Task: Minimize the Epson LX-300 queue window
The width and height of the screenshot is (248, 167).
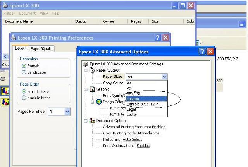Action: [x=175, y=6]
